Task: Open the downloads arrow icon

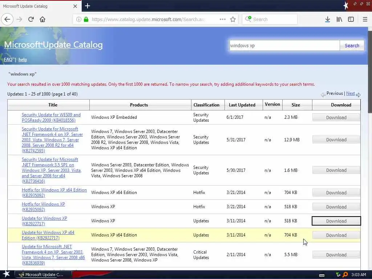Action: point(328,19)
